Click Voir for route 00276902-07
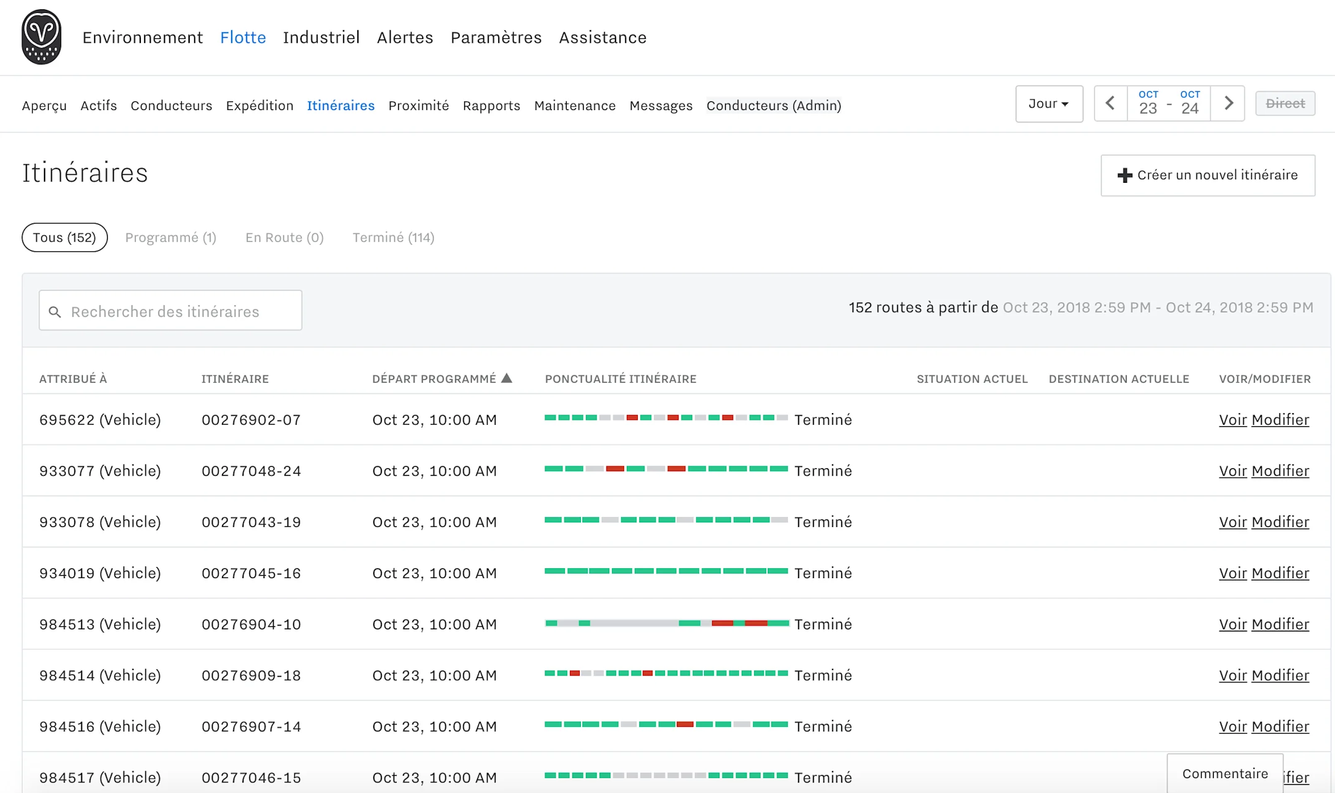Screen dimensions: 1335x793 pyautogui.click(x=1232, y=420)
